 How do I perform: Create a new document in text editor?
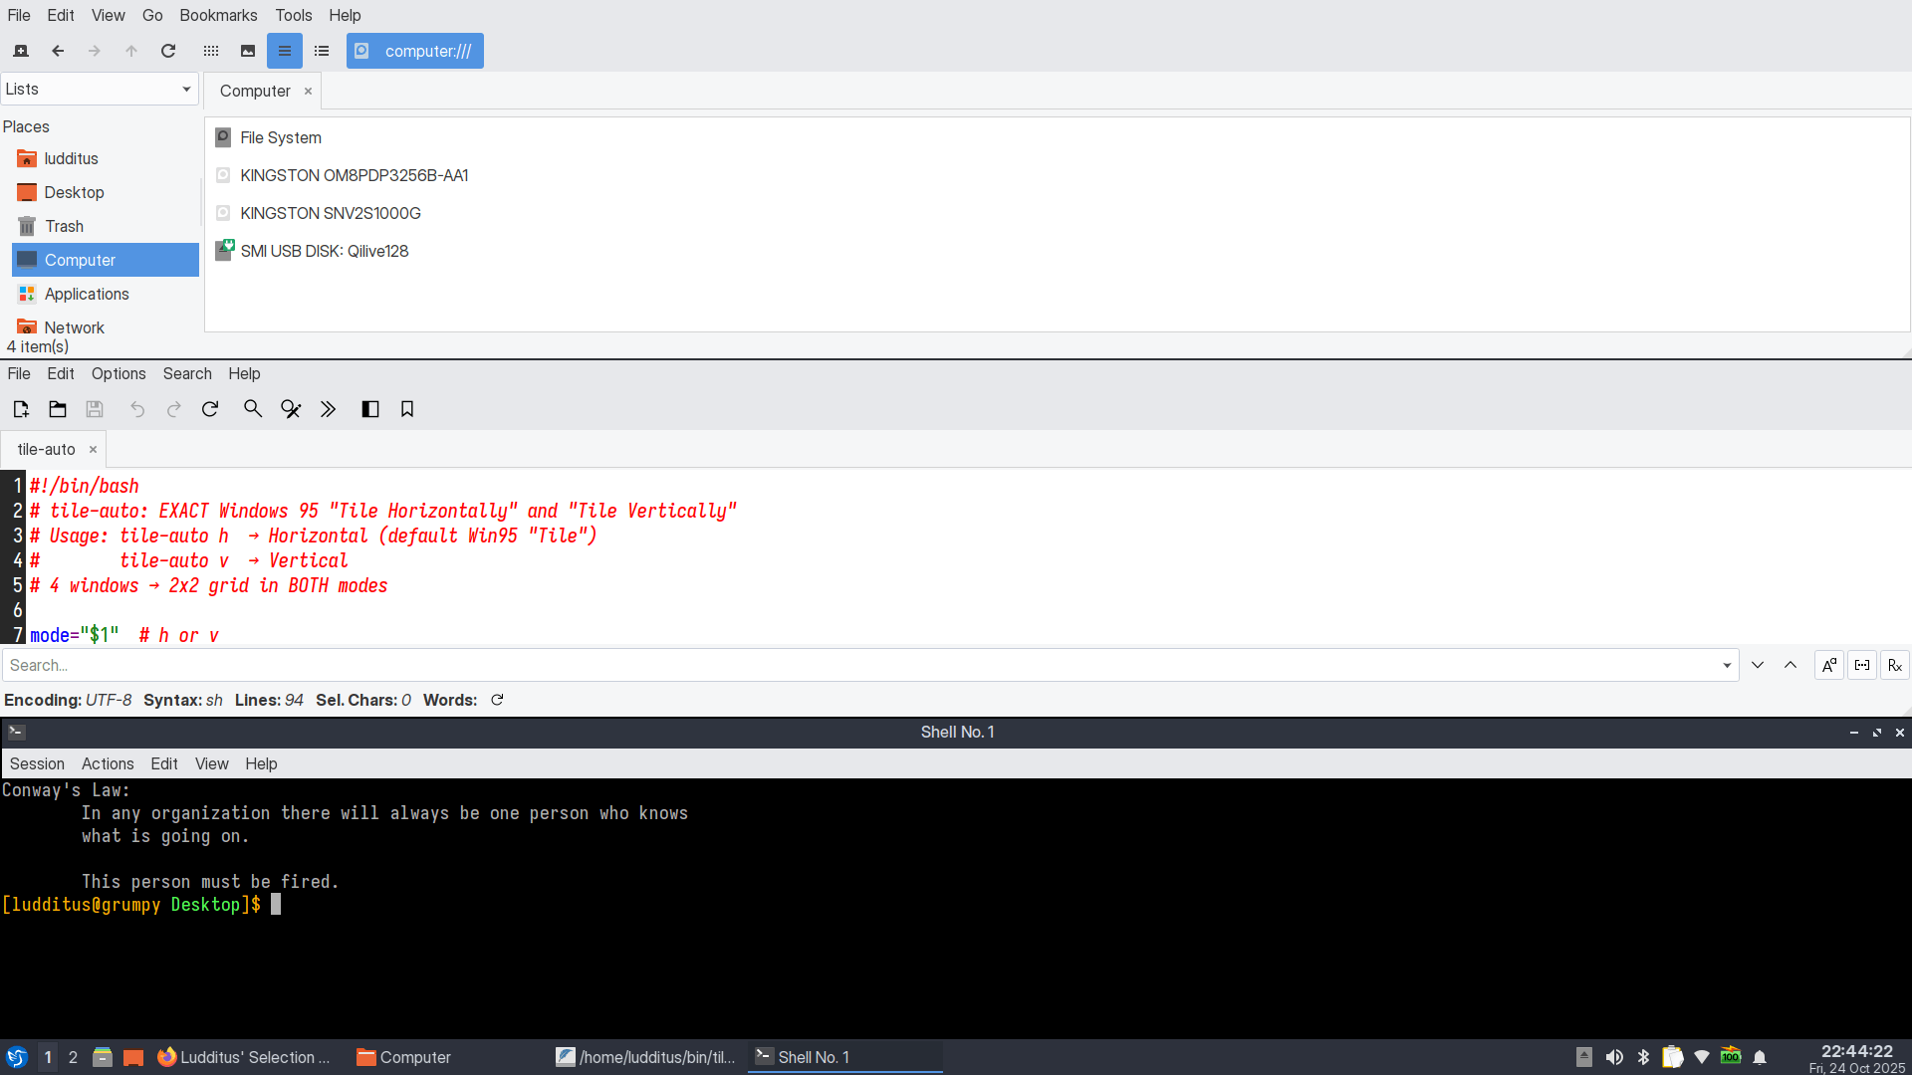21,409
